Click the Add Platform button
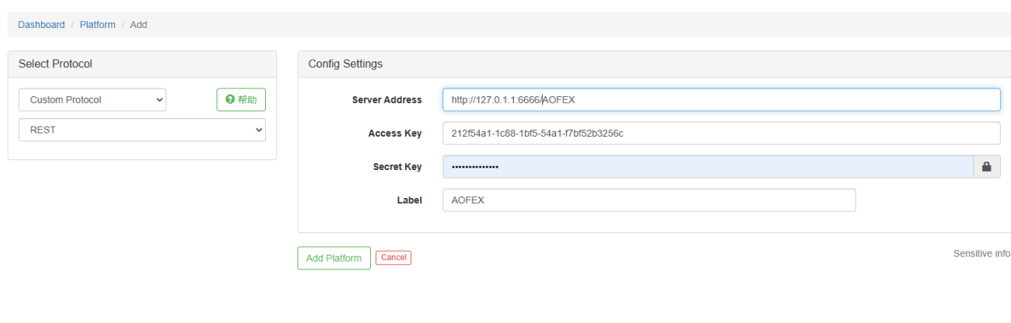This screenshot has width=1011, height=323. click(x=334, y=258)
